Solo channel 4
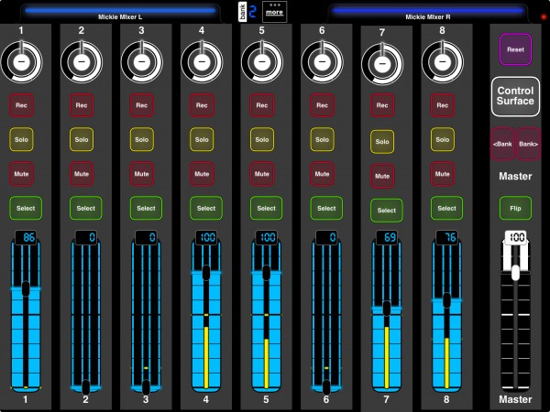 202,139
